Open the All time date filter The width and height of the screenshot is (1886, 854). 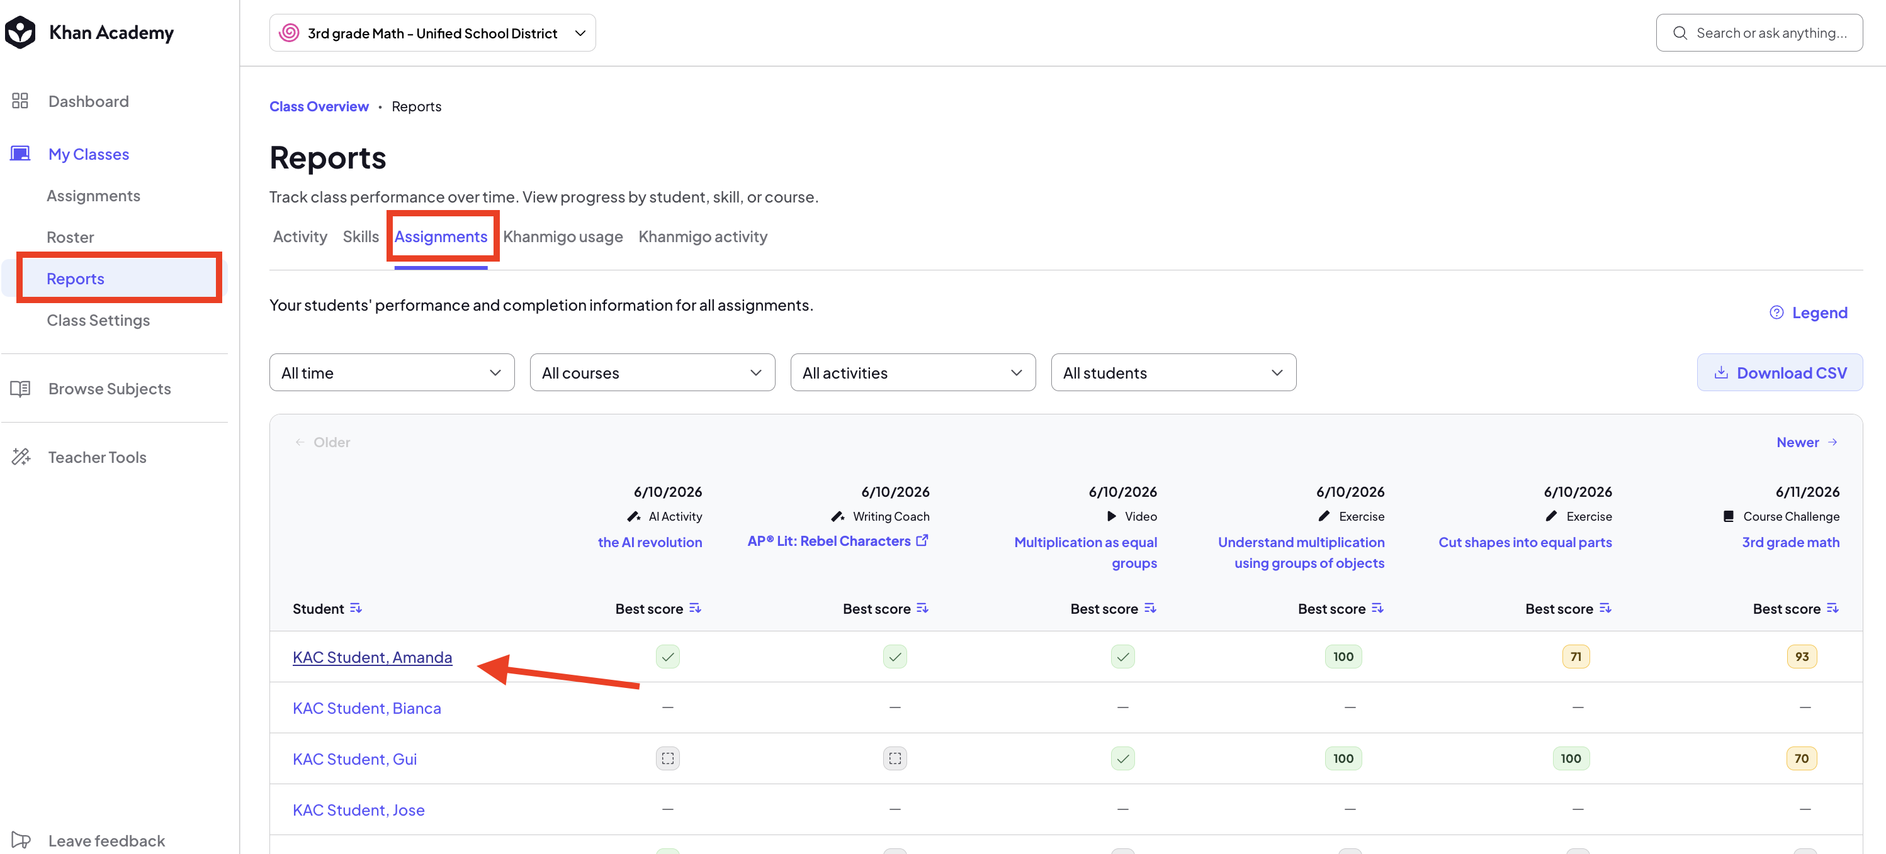[x=392, y=373]
